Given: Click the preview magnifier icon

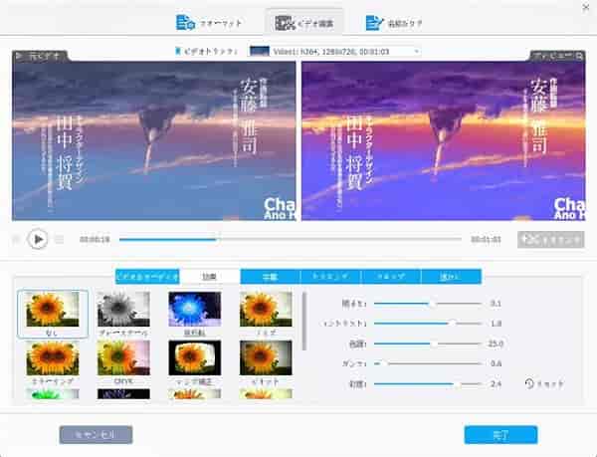Looking at the screenshot, I should [x=579, y=57].
